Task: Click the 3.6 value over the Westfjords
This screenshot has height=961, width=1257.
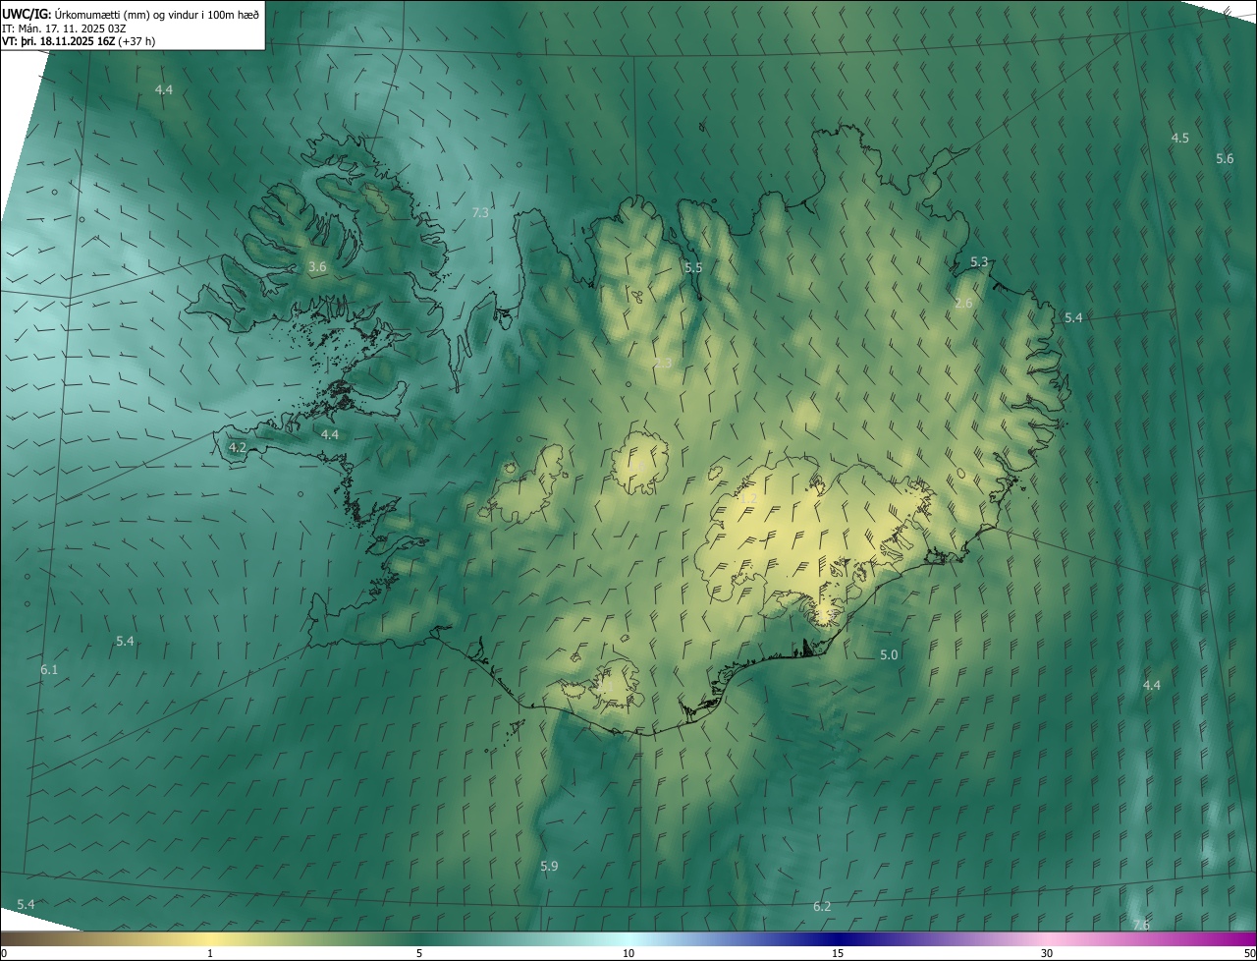Action: point(317,266)
